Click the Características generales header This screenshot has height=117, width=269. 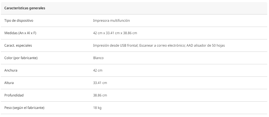[x=25, y=8]
